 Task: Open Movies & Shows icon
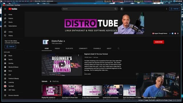point(5,67)
